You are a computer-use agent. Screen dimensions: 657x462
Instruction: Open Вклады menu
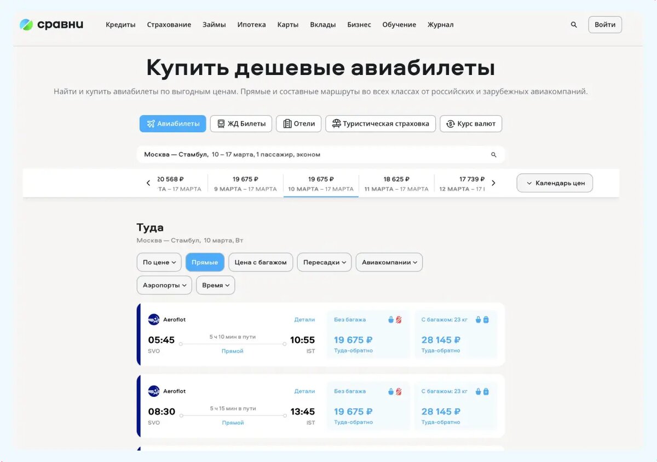(x=323, y=25)
